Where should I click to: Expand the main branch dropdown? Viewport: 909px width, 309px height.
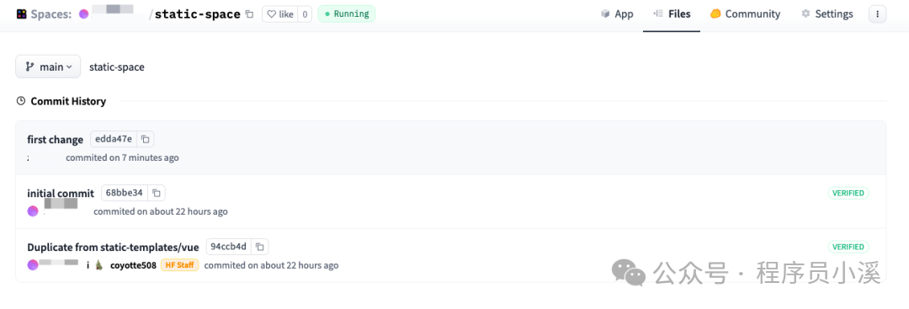click(x=48, y=67)
